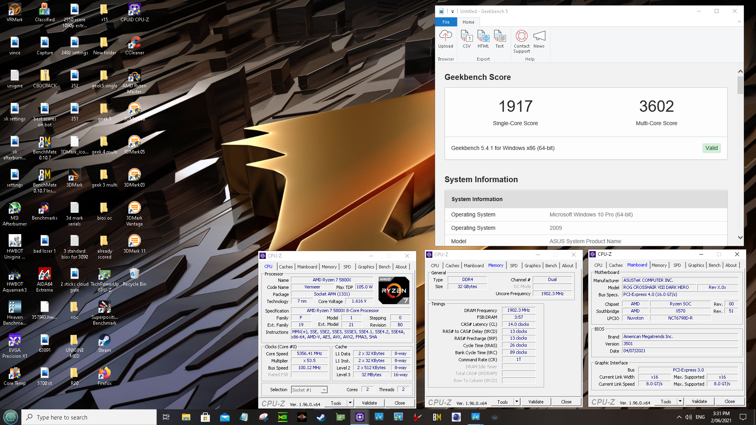Open the Firefox desktop shortcut
This screenshot has height=425, width=756.
point(105,376)
